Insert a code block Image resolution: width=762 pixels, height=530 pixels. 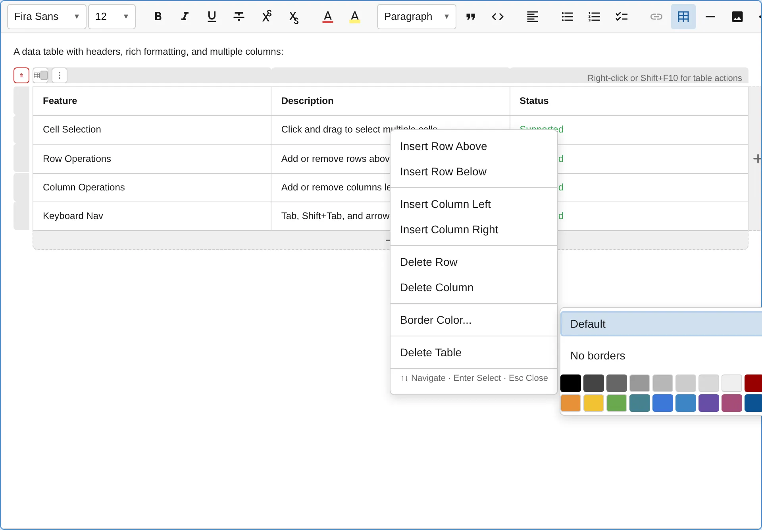[x=498, y=17]
